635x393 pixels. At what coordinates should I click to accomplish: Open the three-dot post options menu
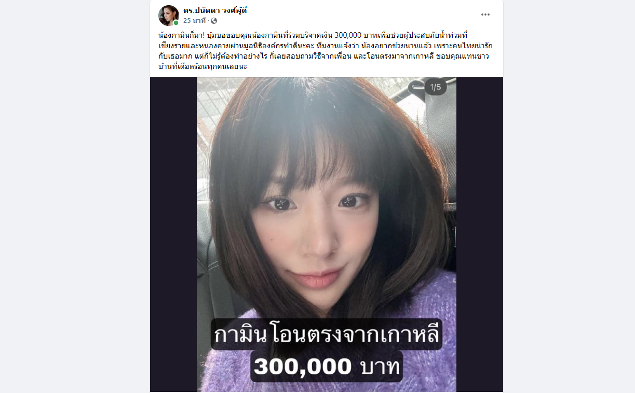point(485,15)
